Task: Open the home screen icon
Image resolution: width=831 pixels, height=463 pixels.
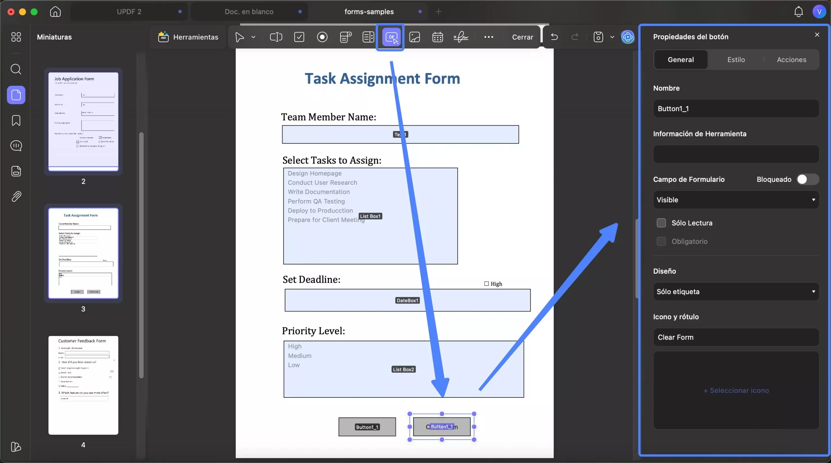Action: [x=55, y=12]
